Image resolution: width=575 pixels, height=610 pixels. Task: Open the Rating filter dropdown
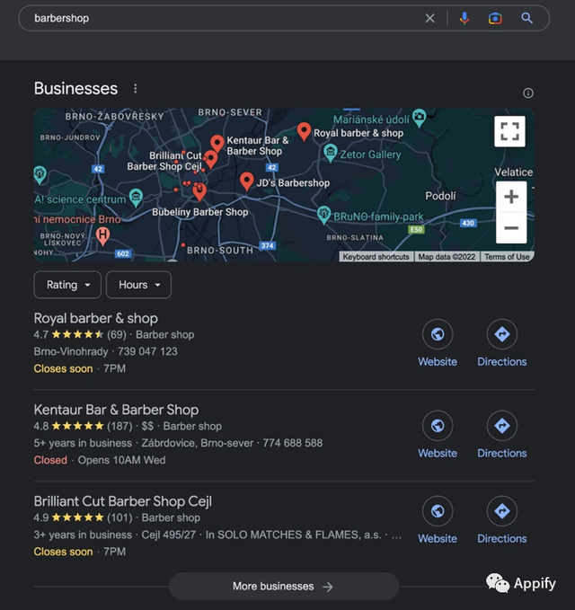pyautogui.click(x=67, y=285)
